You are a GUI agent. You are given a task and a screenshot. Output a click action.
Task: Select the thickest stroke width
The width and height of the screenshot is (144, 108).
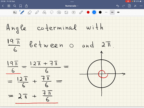[x=118, y=12]
